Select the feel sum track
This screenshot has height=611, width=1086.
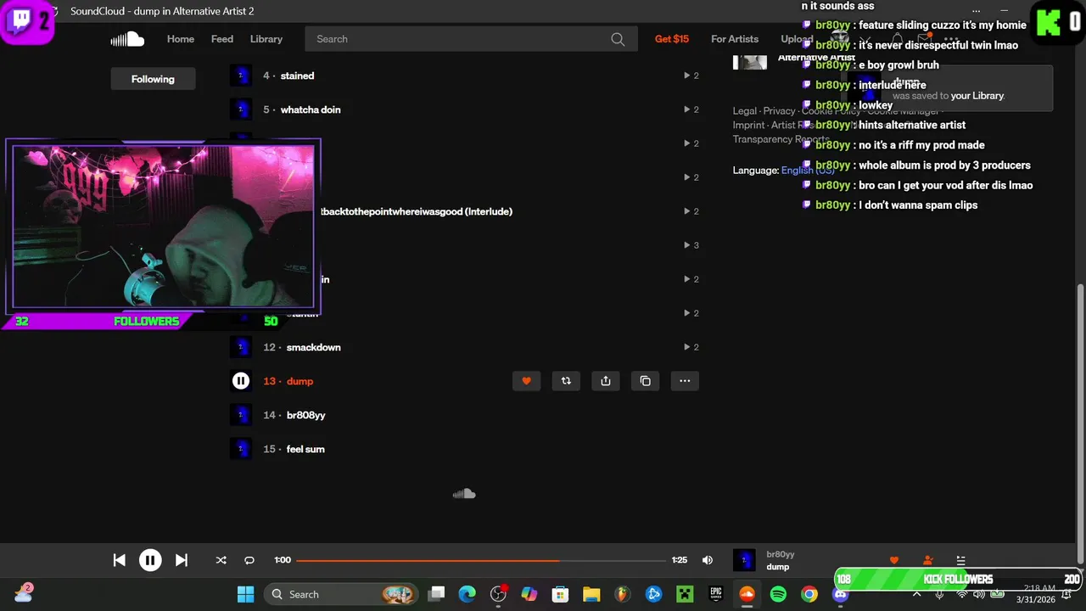click(305, 449)
